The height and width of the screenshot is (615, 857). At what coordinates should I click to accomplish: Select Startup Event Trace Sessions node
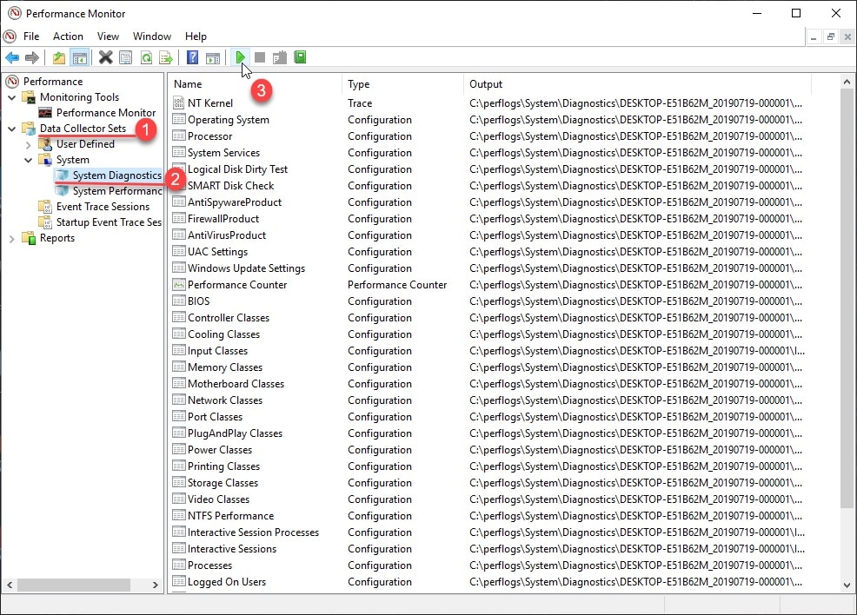click(109, 222)
